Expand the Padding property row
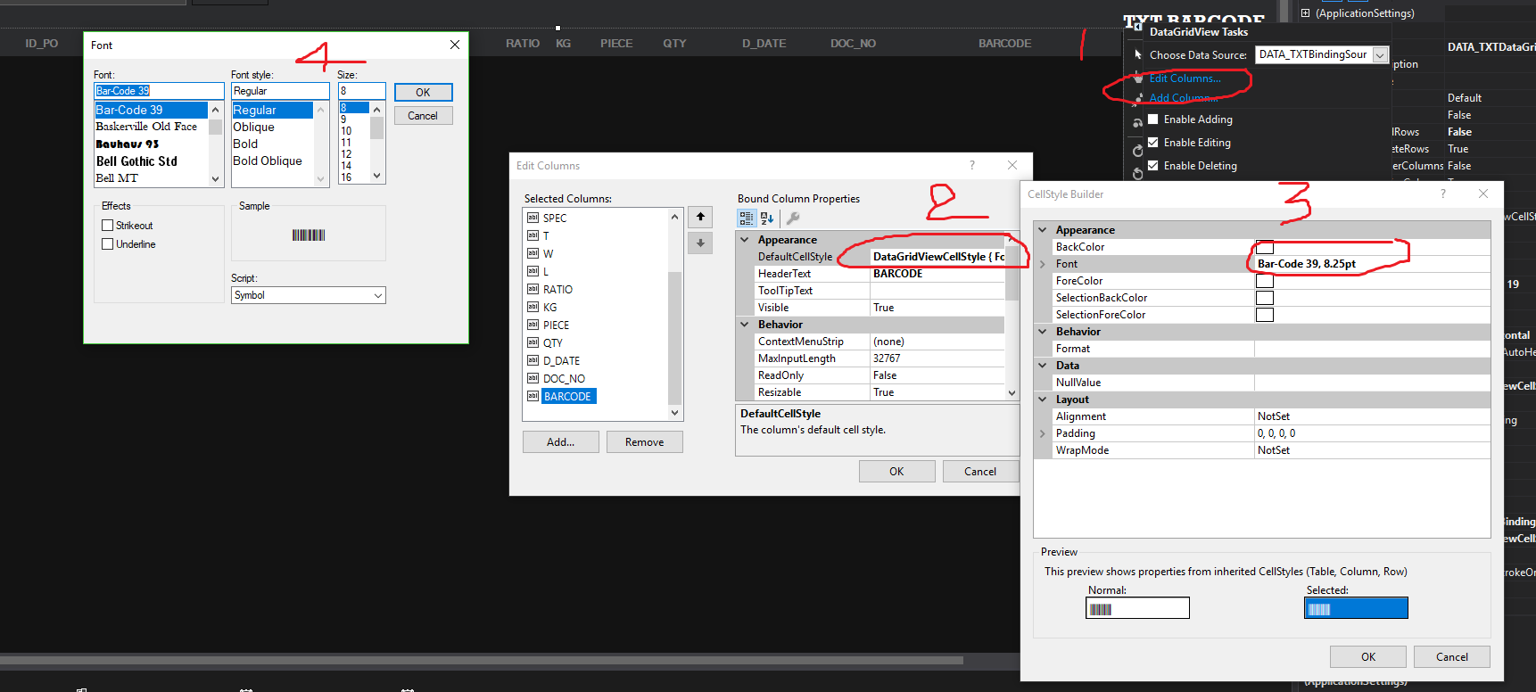 click(1042, 433)
